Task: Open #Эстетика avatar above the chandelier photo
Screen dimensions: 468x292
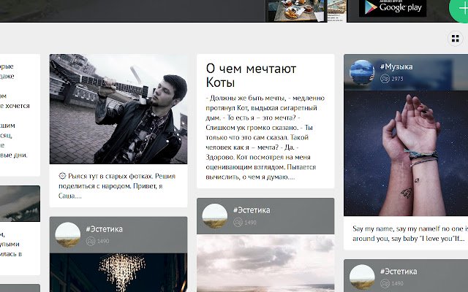Action: coord(68,235)
